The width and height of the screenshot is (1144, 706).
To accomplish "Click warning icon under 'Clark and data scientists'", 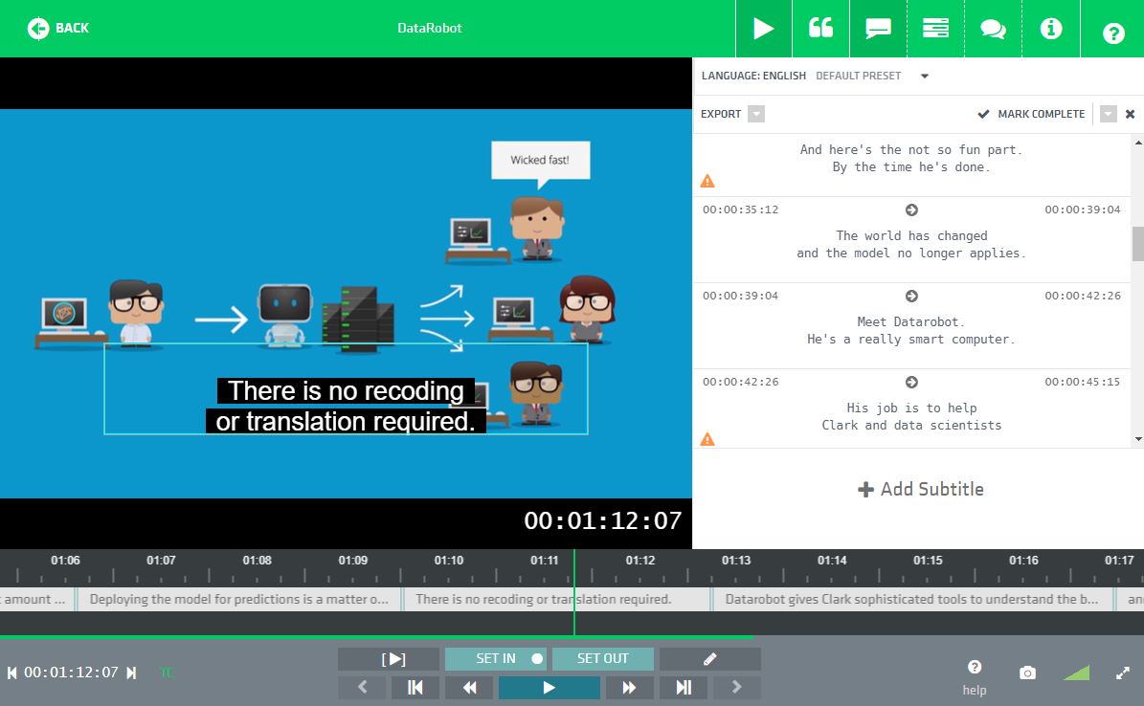I will (707, 439).
